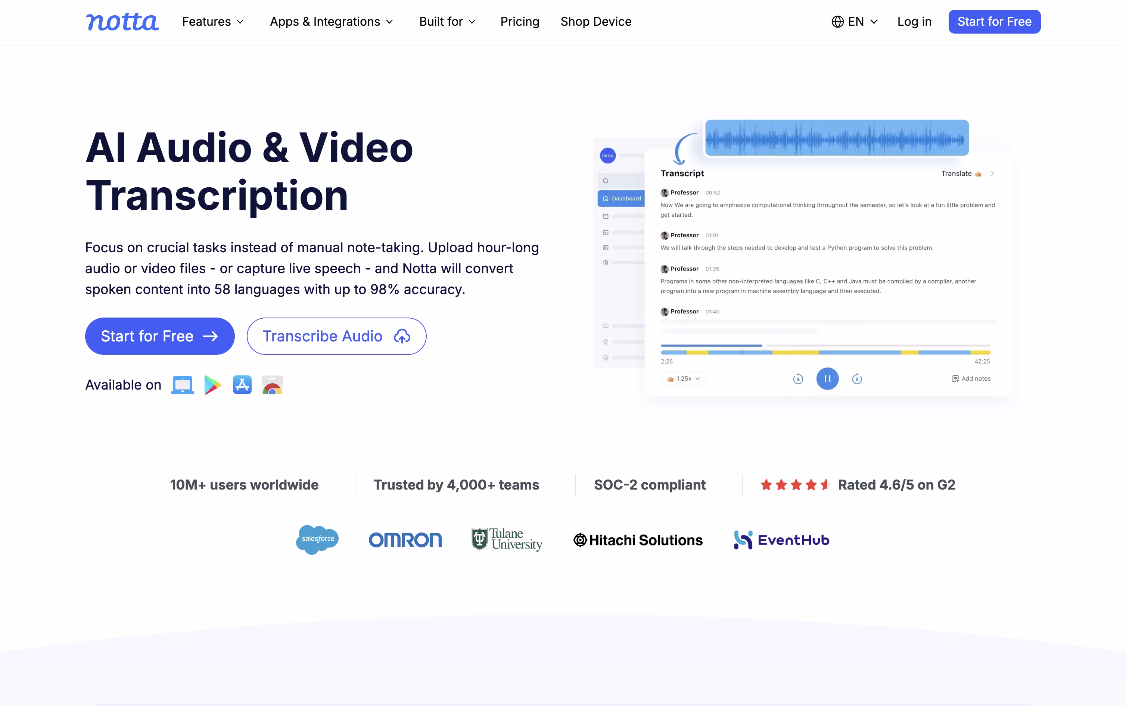Click the Translate option in transcript
Screen dimensions: 1126x706
pyautogui.click(x=961, y=174)
